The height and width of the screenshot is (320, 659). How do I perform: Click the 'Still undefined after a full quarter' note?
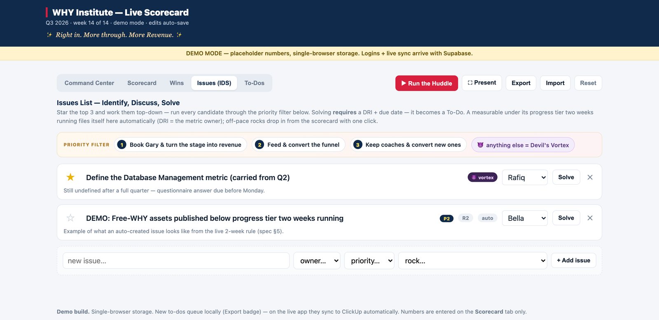pos(164,190)
